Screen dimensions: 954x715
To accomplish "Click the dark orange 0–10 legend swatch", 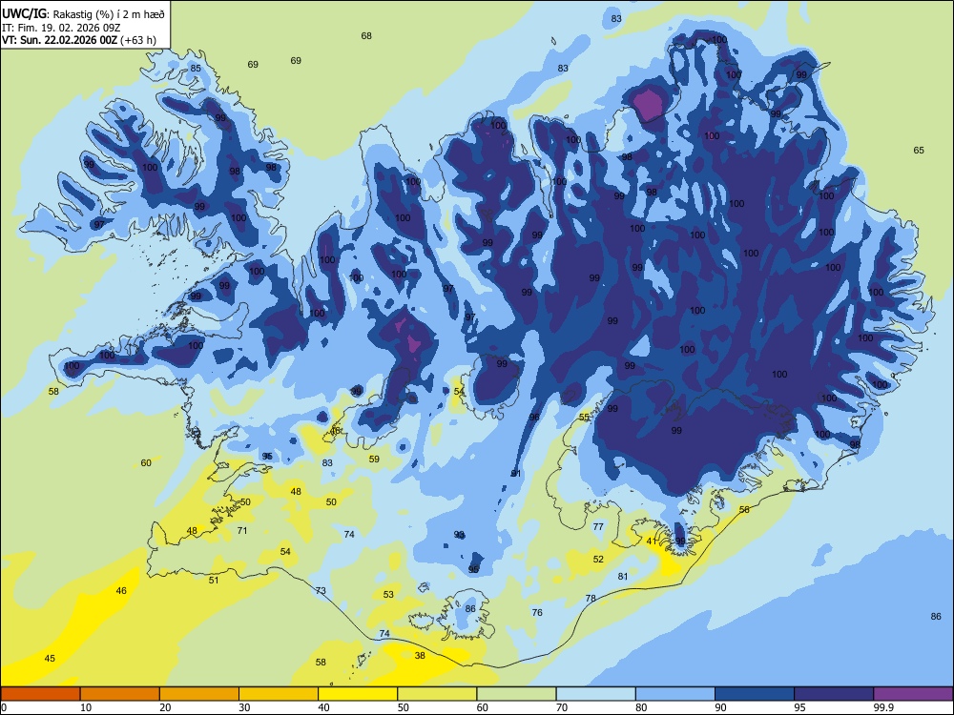I will tap(40, 694).
